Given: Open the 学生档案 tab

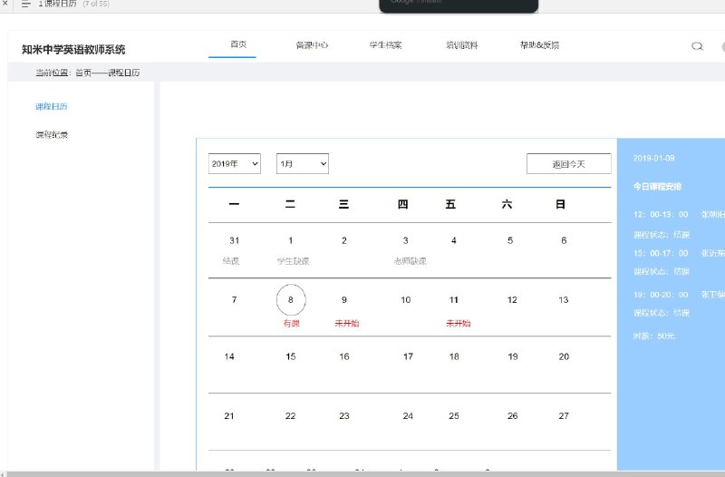Looking at the screenshot, I should (386, 44).
